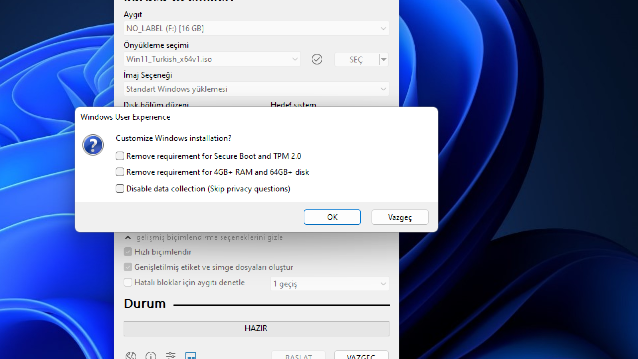Click the SEÇ button
Screen dimensions: 638x359
pos(356,60)
